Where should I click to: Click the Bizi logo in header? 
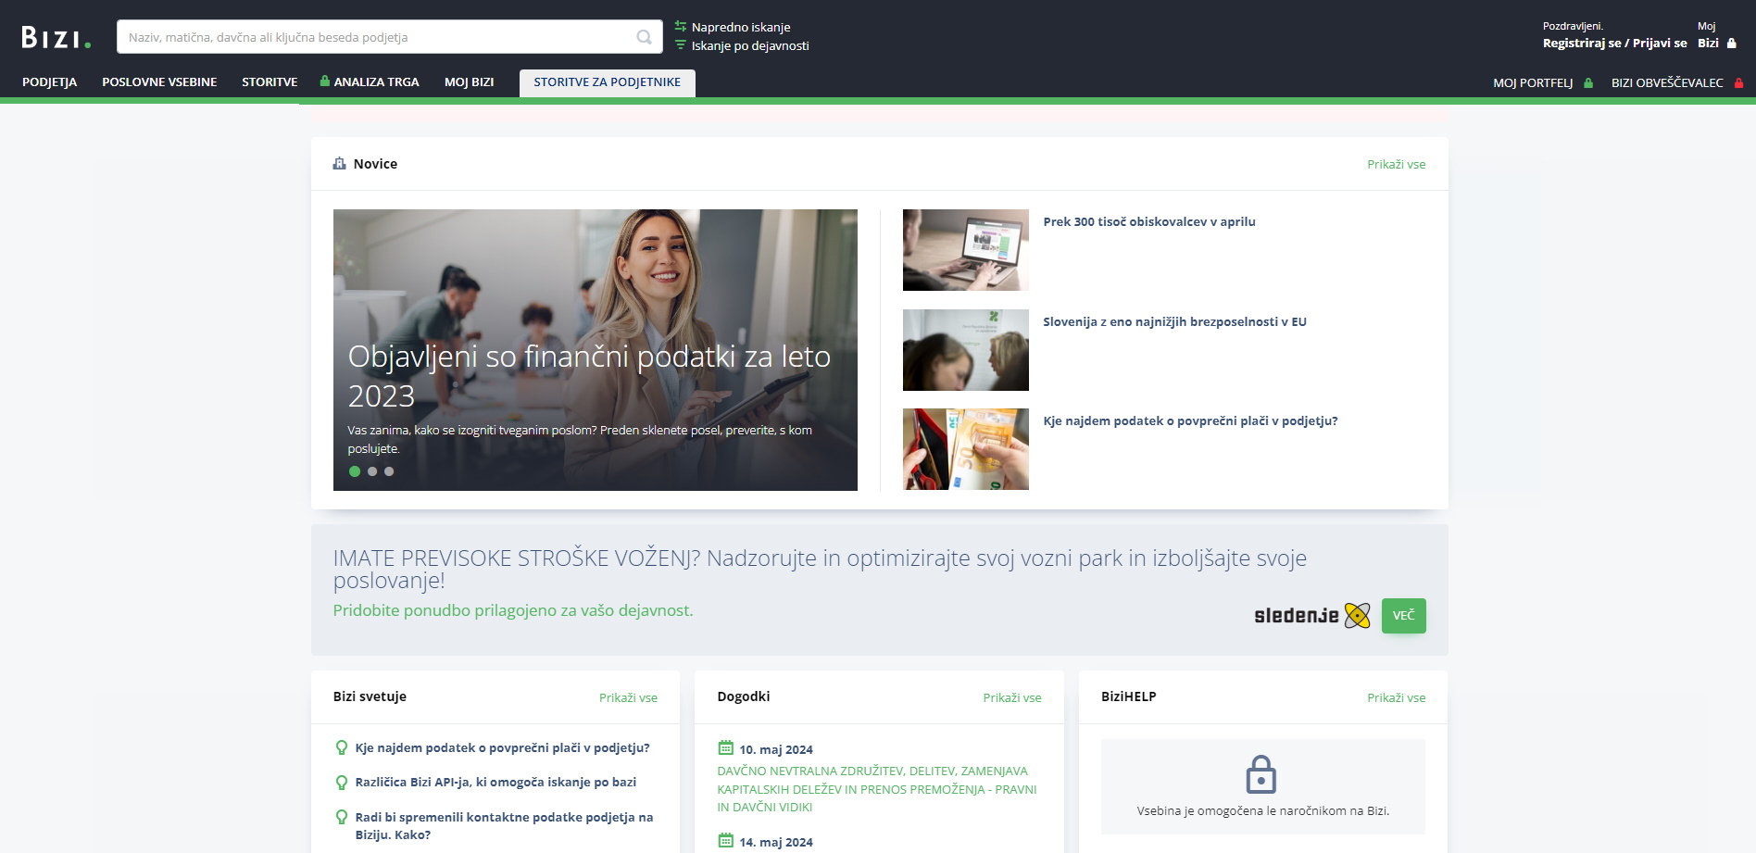56,38
